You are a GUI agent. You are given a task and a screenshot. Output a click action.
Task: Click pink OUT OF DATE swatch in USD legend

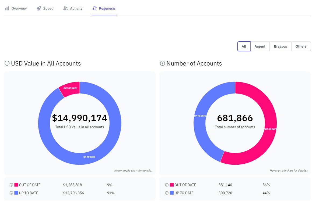pyautogui.click(x=16, y=185)
